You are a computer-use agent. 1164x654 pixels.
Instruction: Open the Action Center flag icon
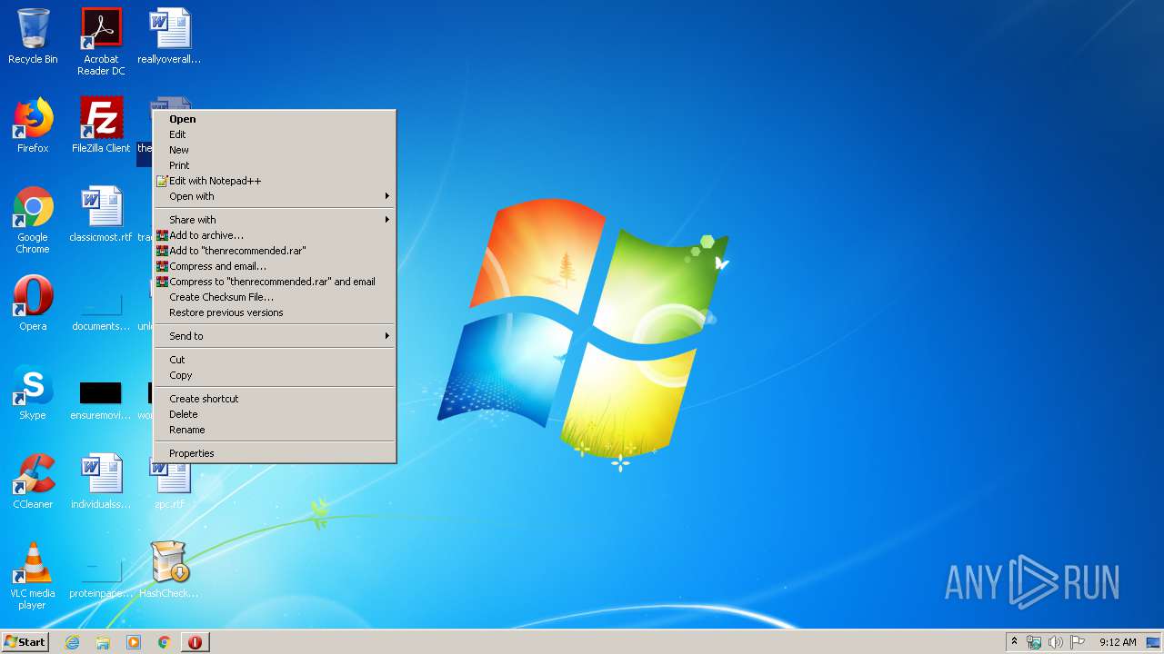click(1077, 642)
